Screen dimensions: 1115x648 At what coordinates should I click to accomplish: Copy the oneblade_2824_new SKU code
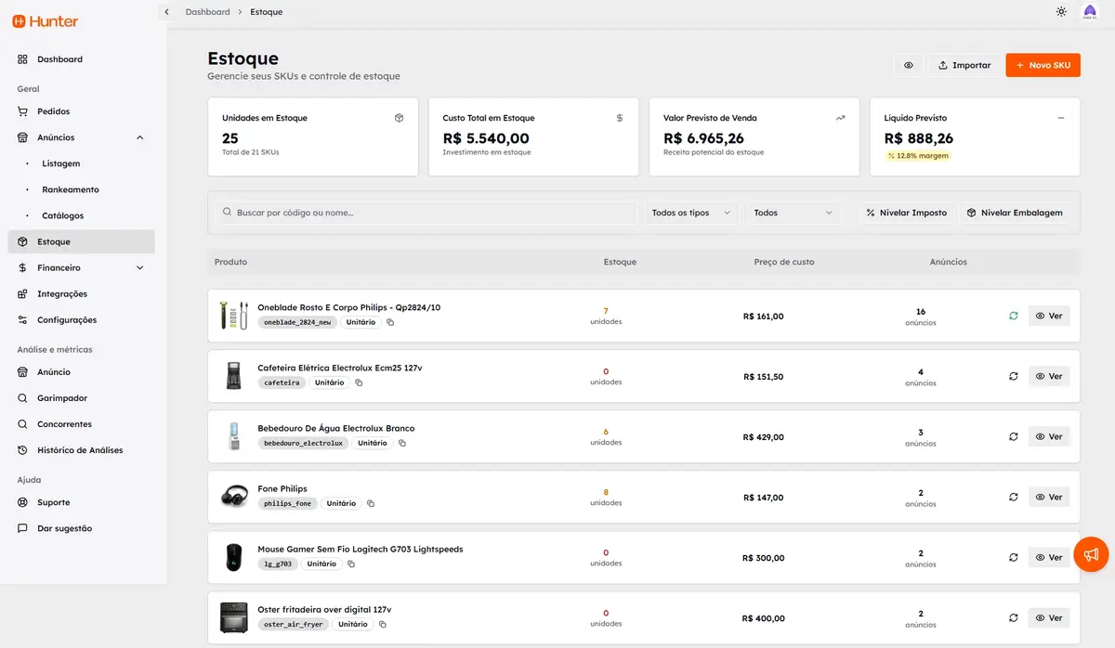[x=390, y=322]
